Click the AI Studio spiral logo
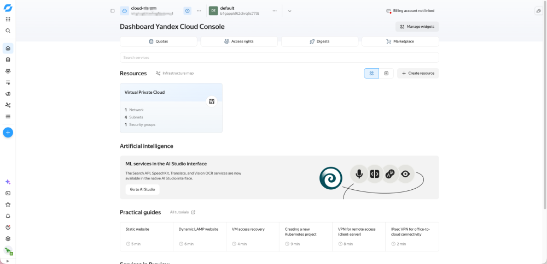The image size is (547, 264). click(x=331, y=178)
